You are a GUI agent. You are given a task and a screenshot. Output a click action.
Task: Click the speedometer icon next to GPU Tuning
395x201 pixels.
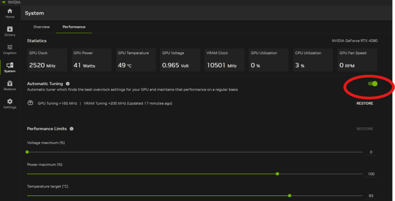tap(30, 103)
